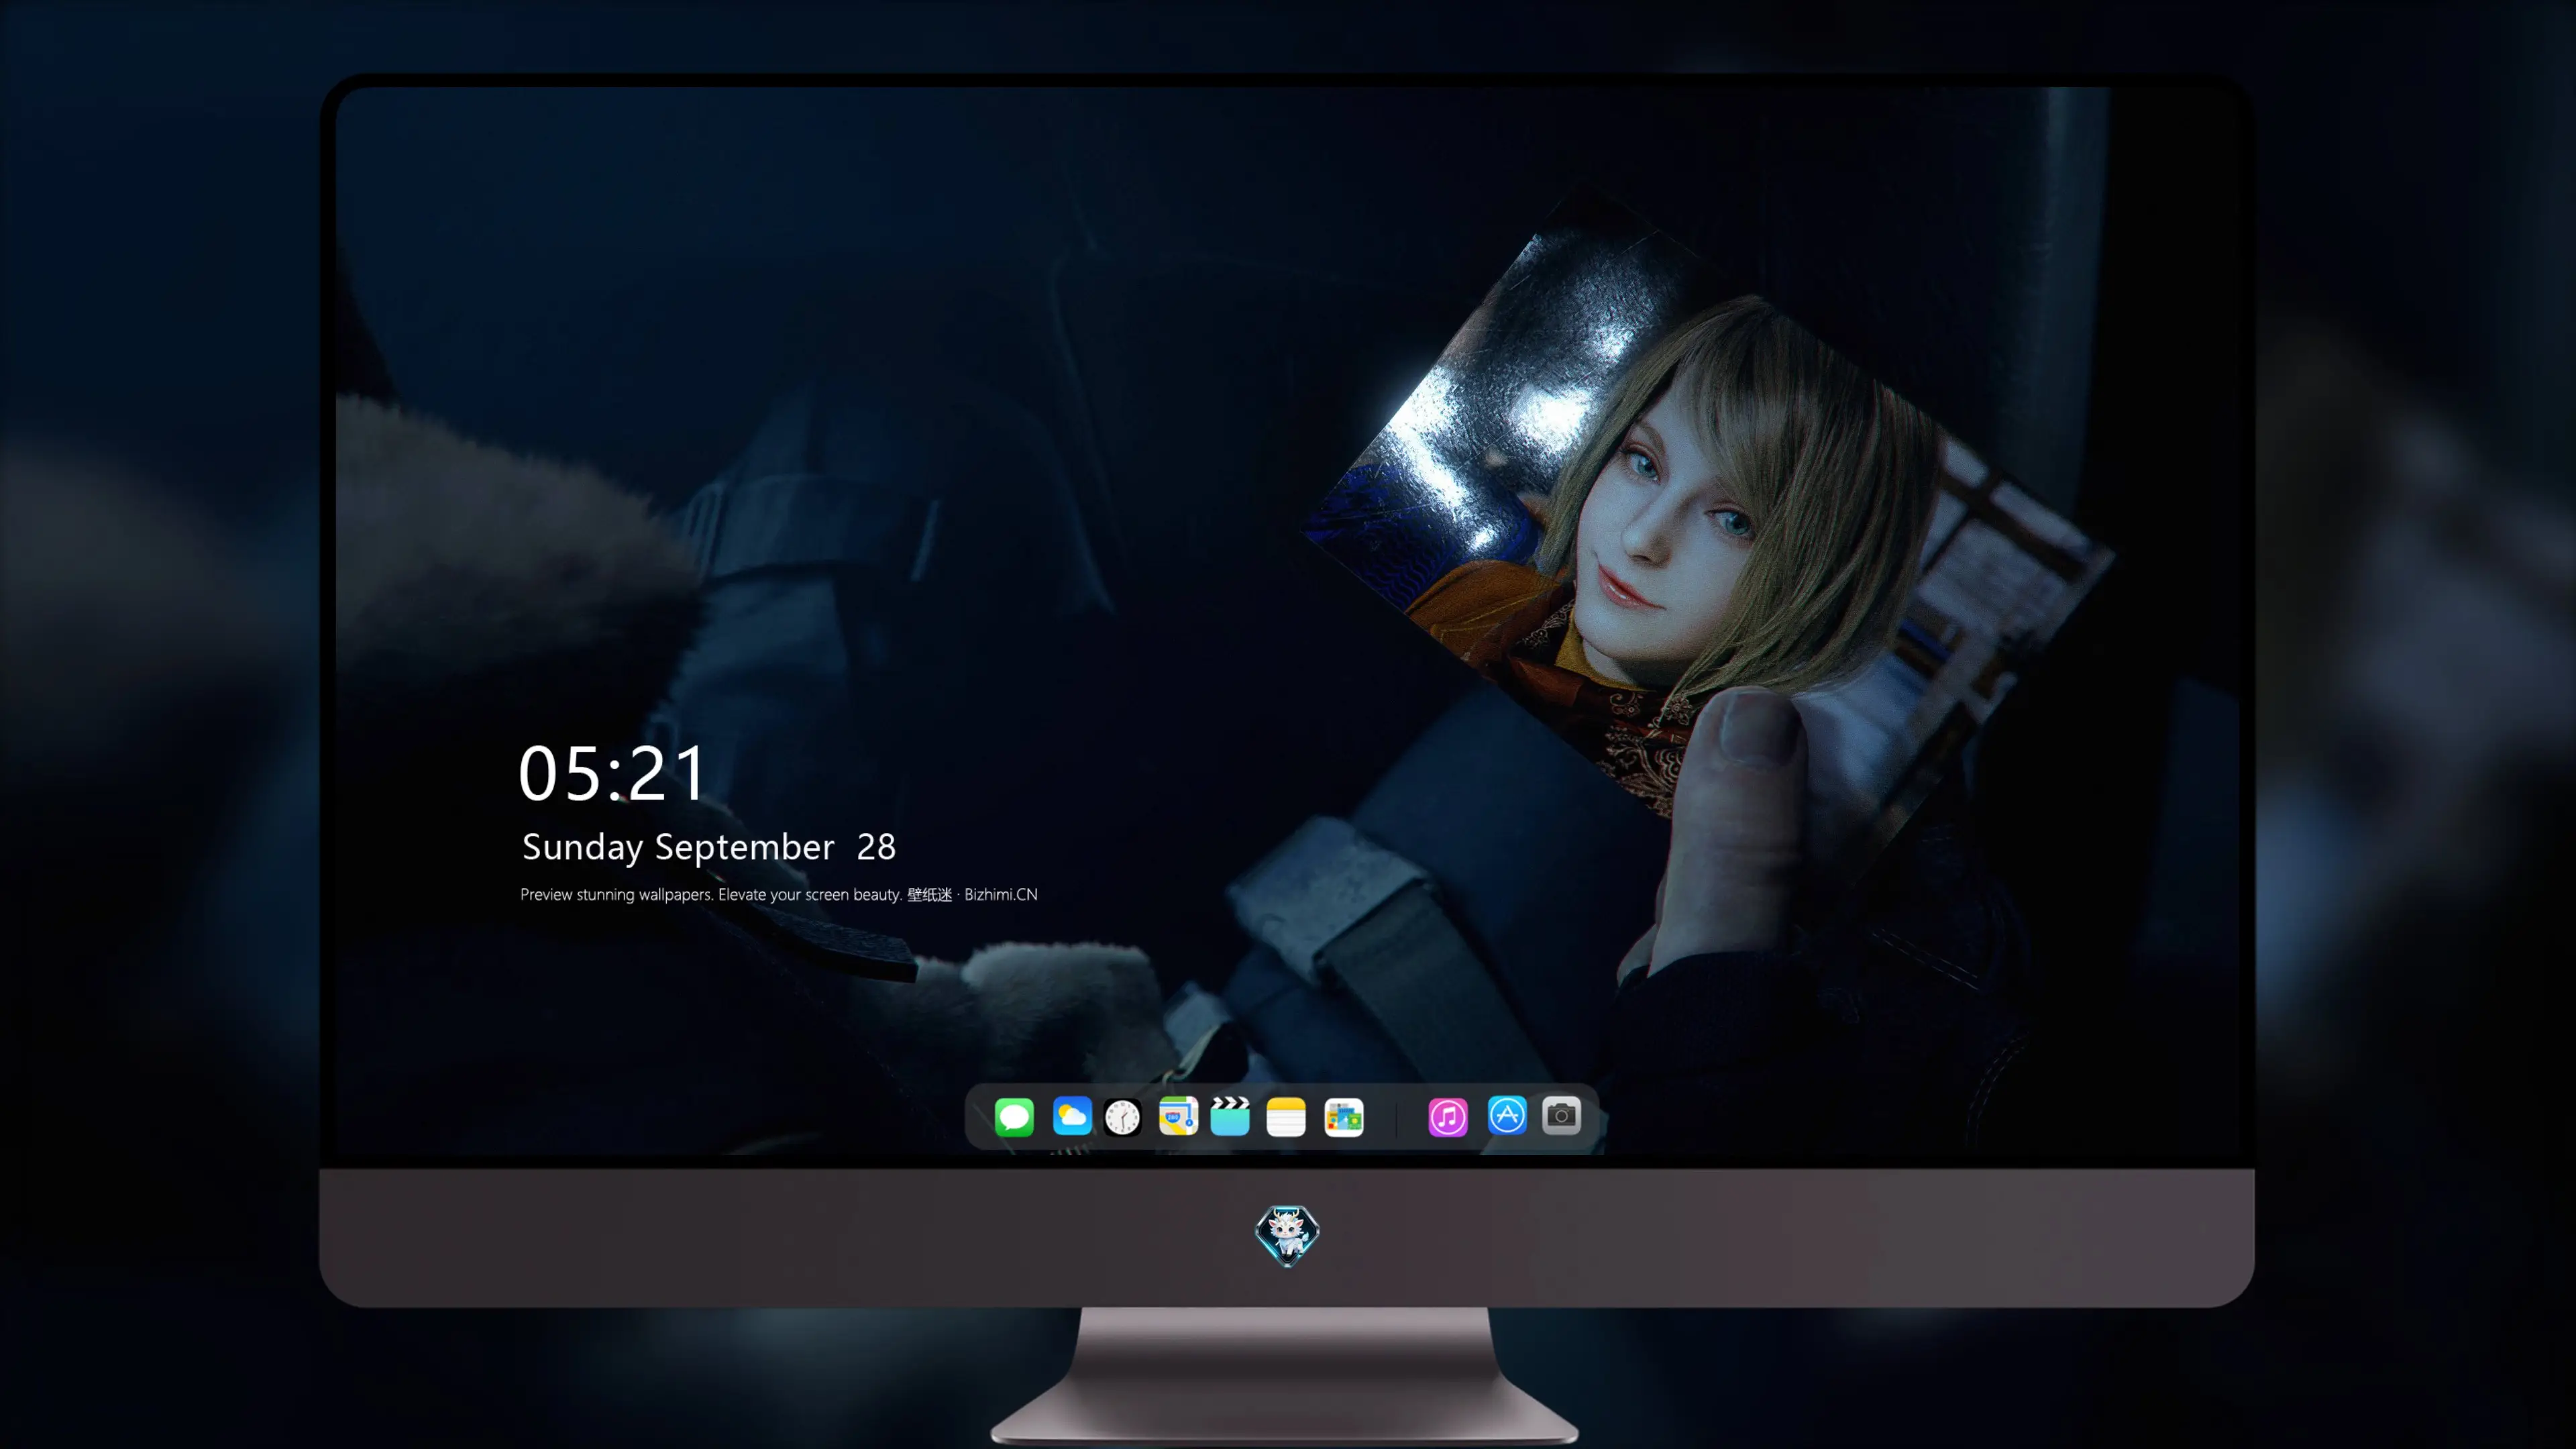2576x1449 pixels.
Task: Open the Videos clapperboard app
Action: pyautogui.click(x=1230, y=1116)
